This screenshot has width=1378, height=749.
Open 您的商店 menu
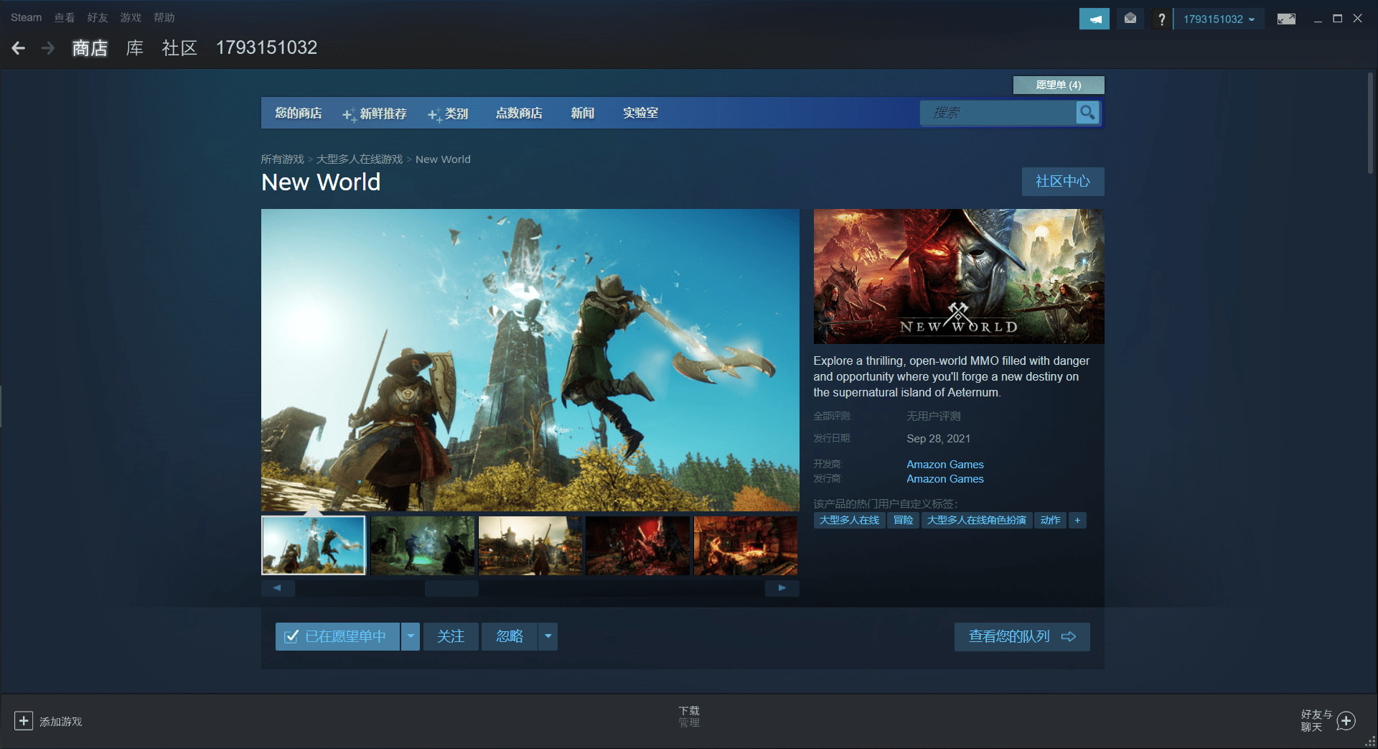coord(299,113)
